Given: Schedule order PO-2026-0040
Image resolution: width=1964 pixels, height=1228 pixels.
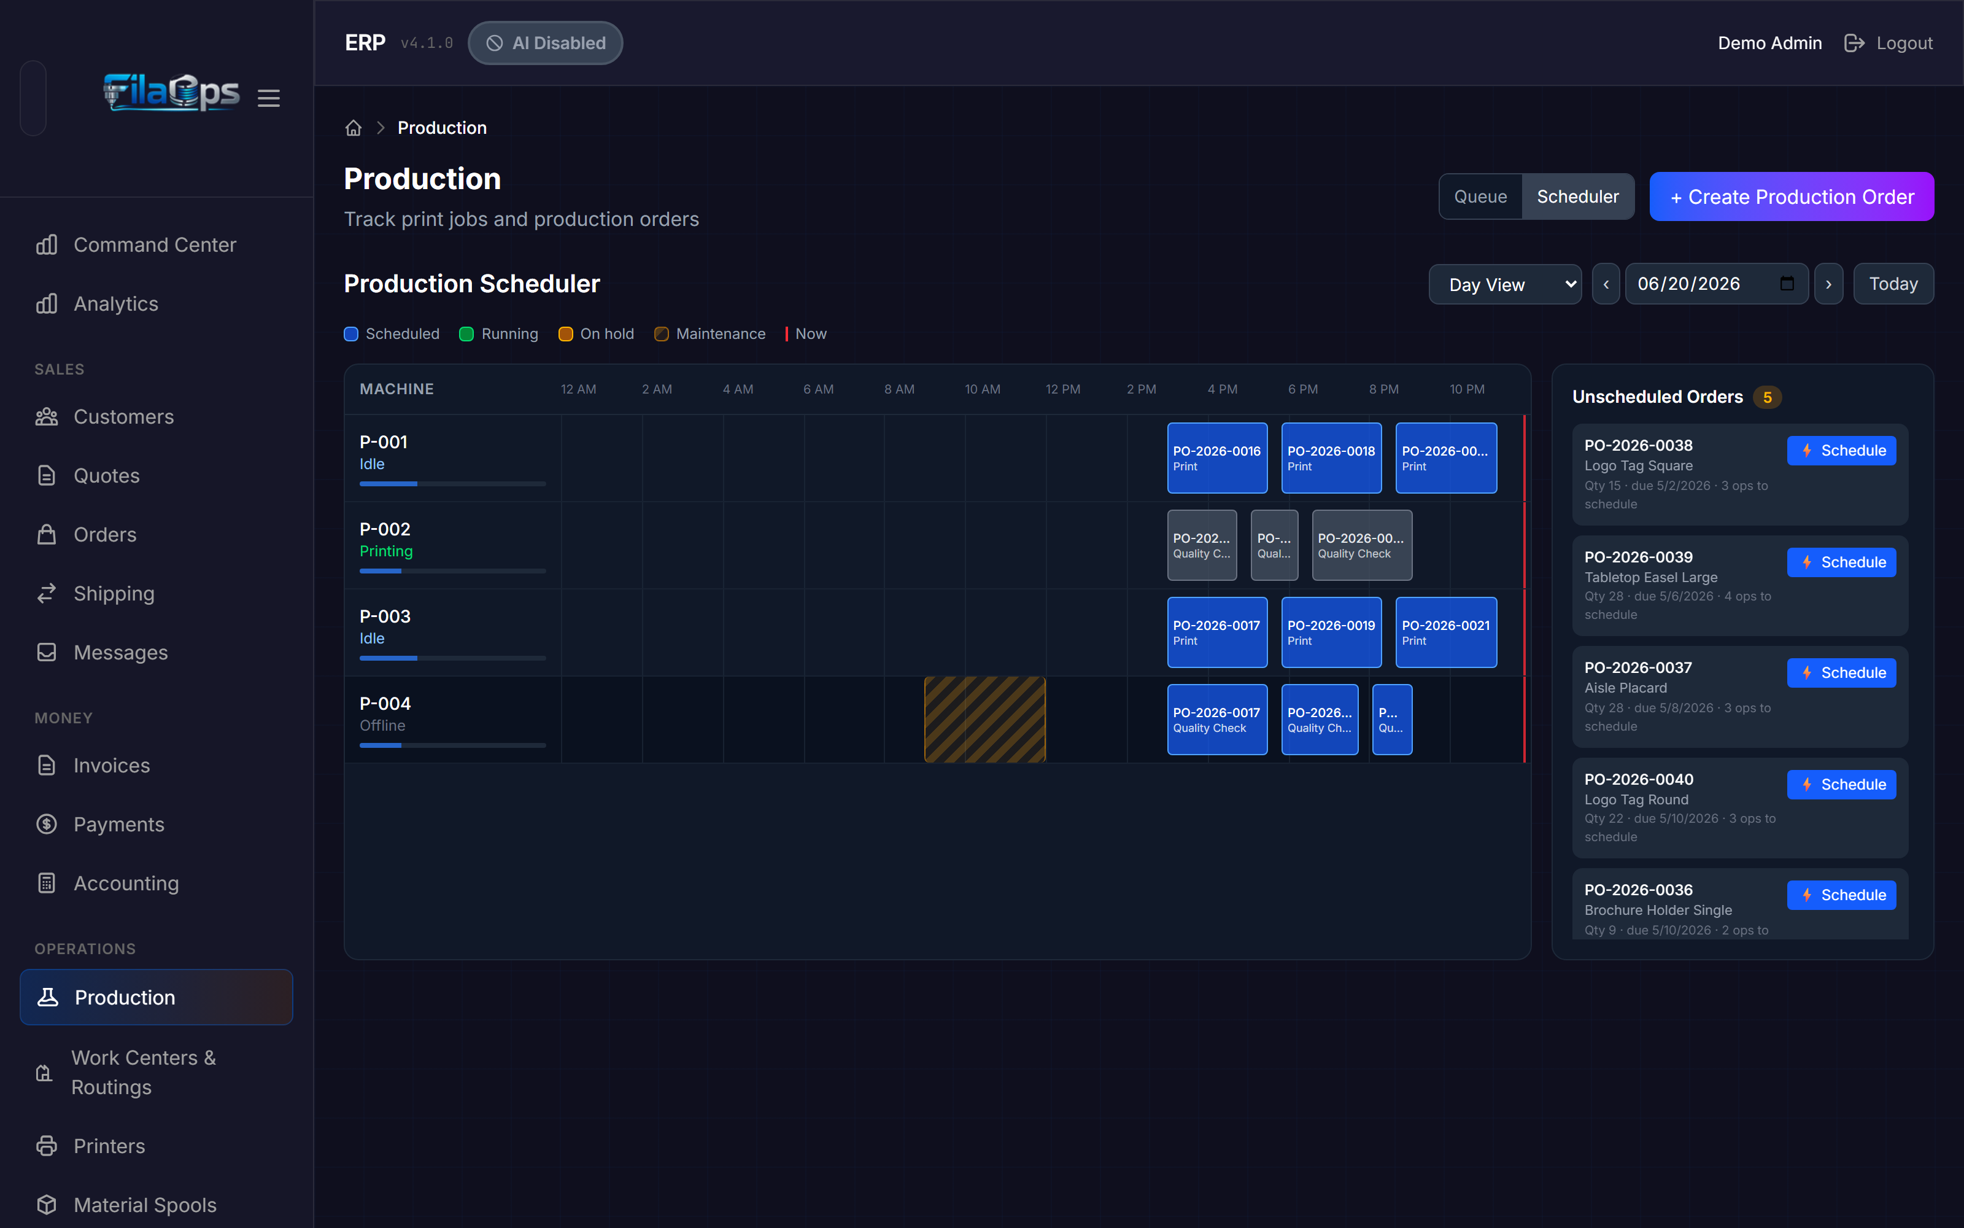Looking at the screenshot, I should (1841, 785).
